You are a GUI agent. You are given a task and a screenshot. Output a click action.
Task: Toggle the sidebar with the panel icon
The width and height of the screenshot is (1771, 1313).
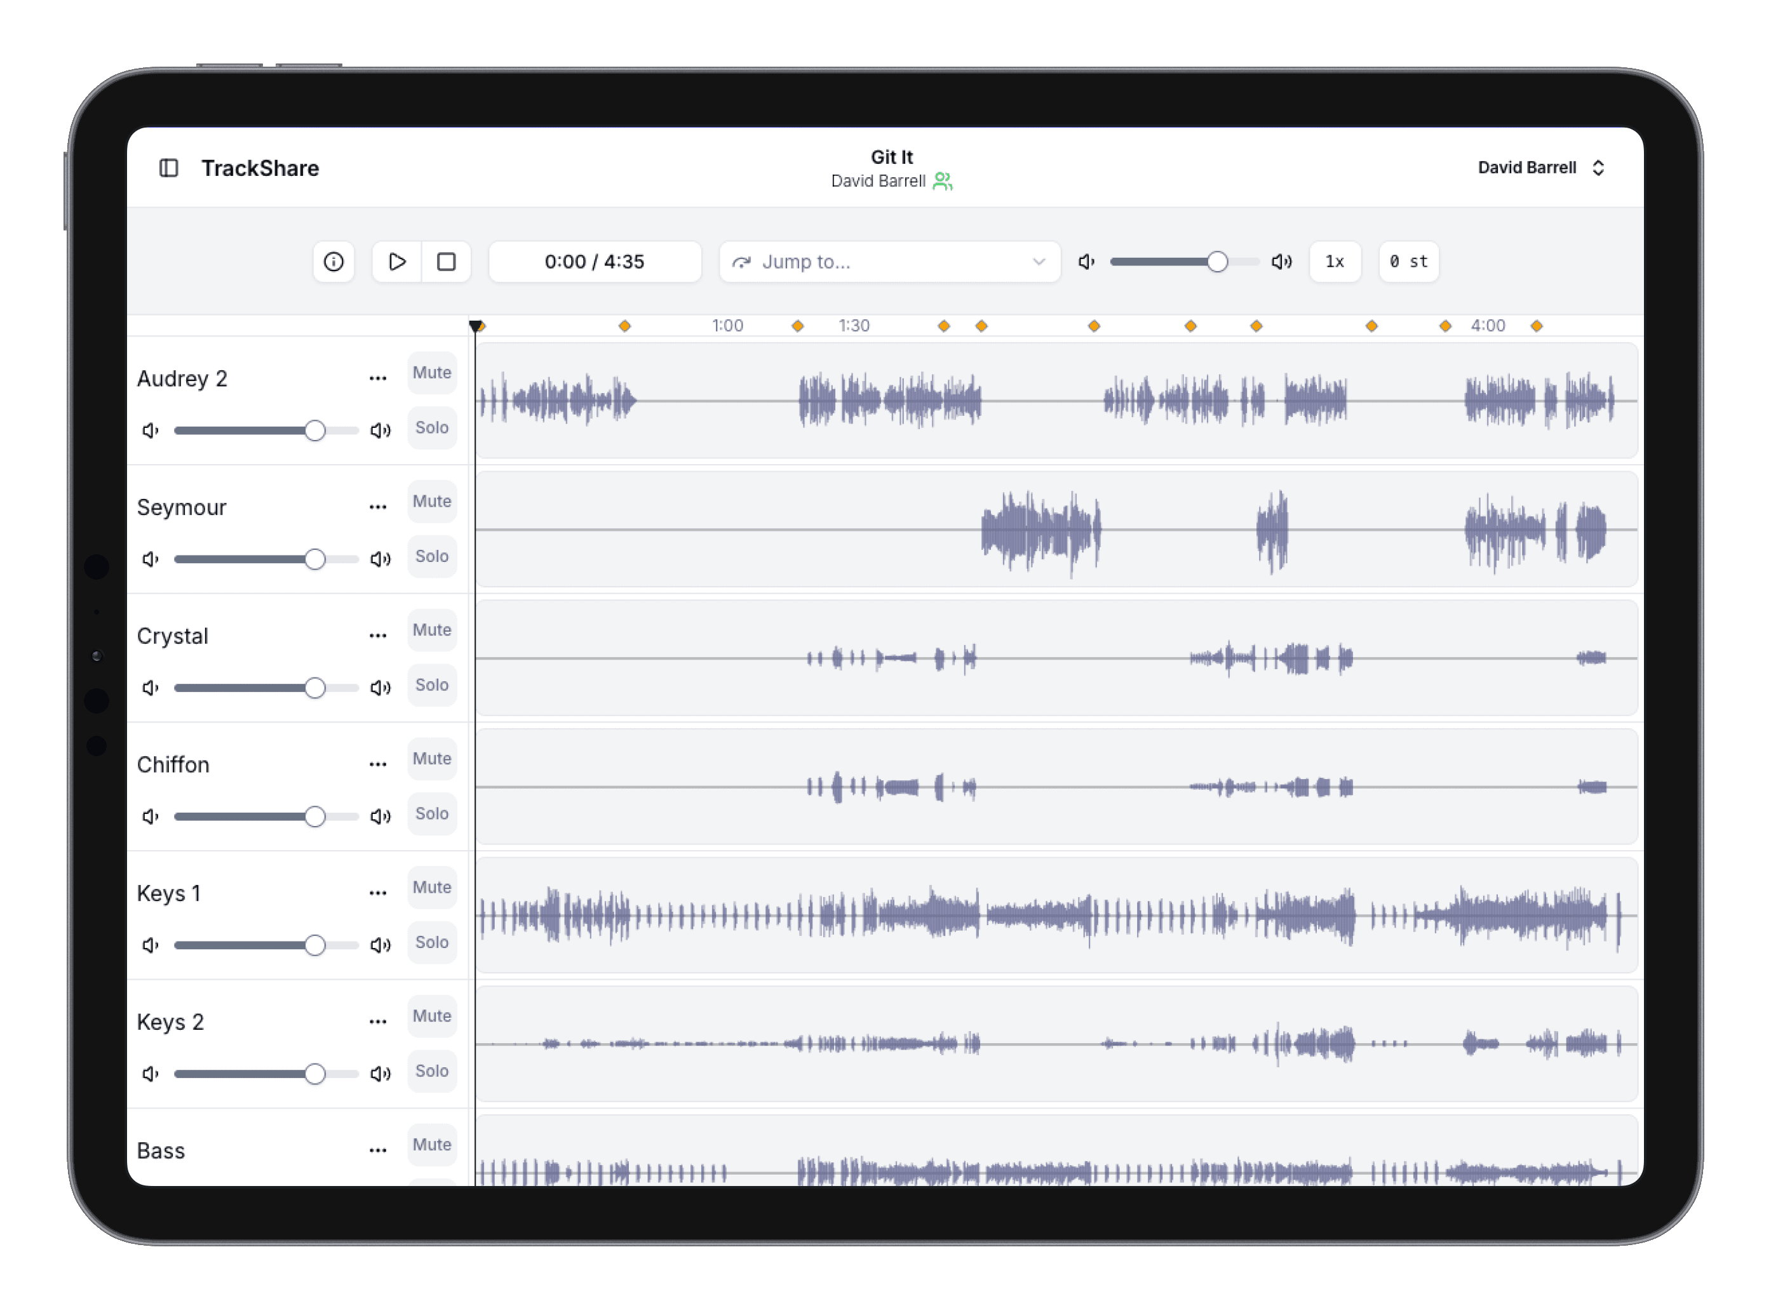click(x=170, y=168)
